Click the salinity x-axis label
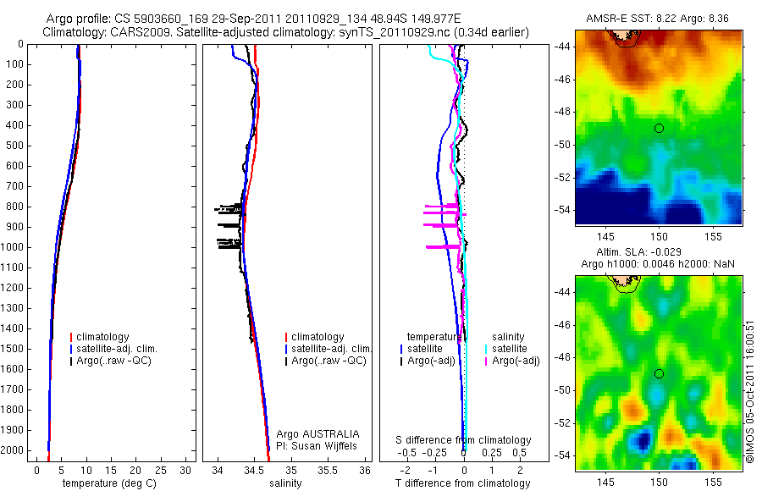The height and width of the screenshot is (491, 762). point(285,483)
